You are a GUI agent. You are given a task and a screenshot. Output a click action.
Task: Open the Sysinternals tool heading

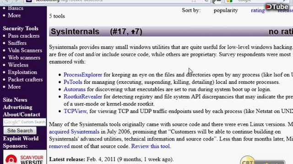point(75,31)
